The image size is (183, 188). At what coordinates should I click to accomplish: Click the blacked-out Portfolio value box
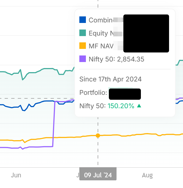[125, 94]
